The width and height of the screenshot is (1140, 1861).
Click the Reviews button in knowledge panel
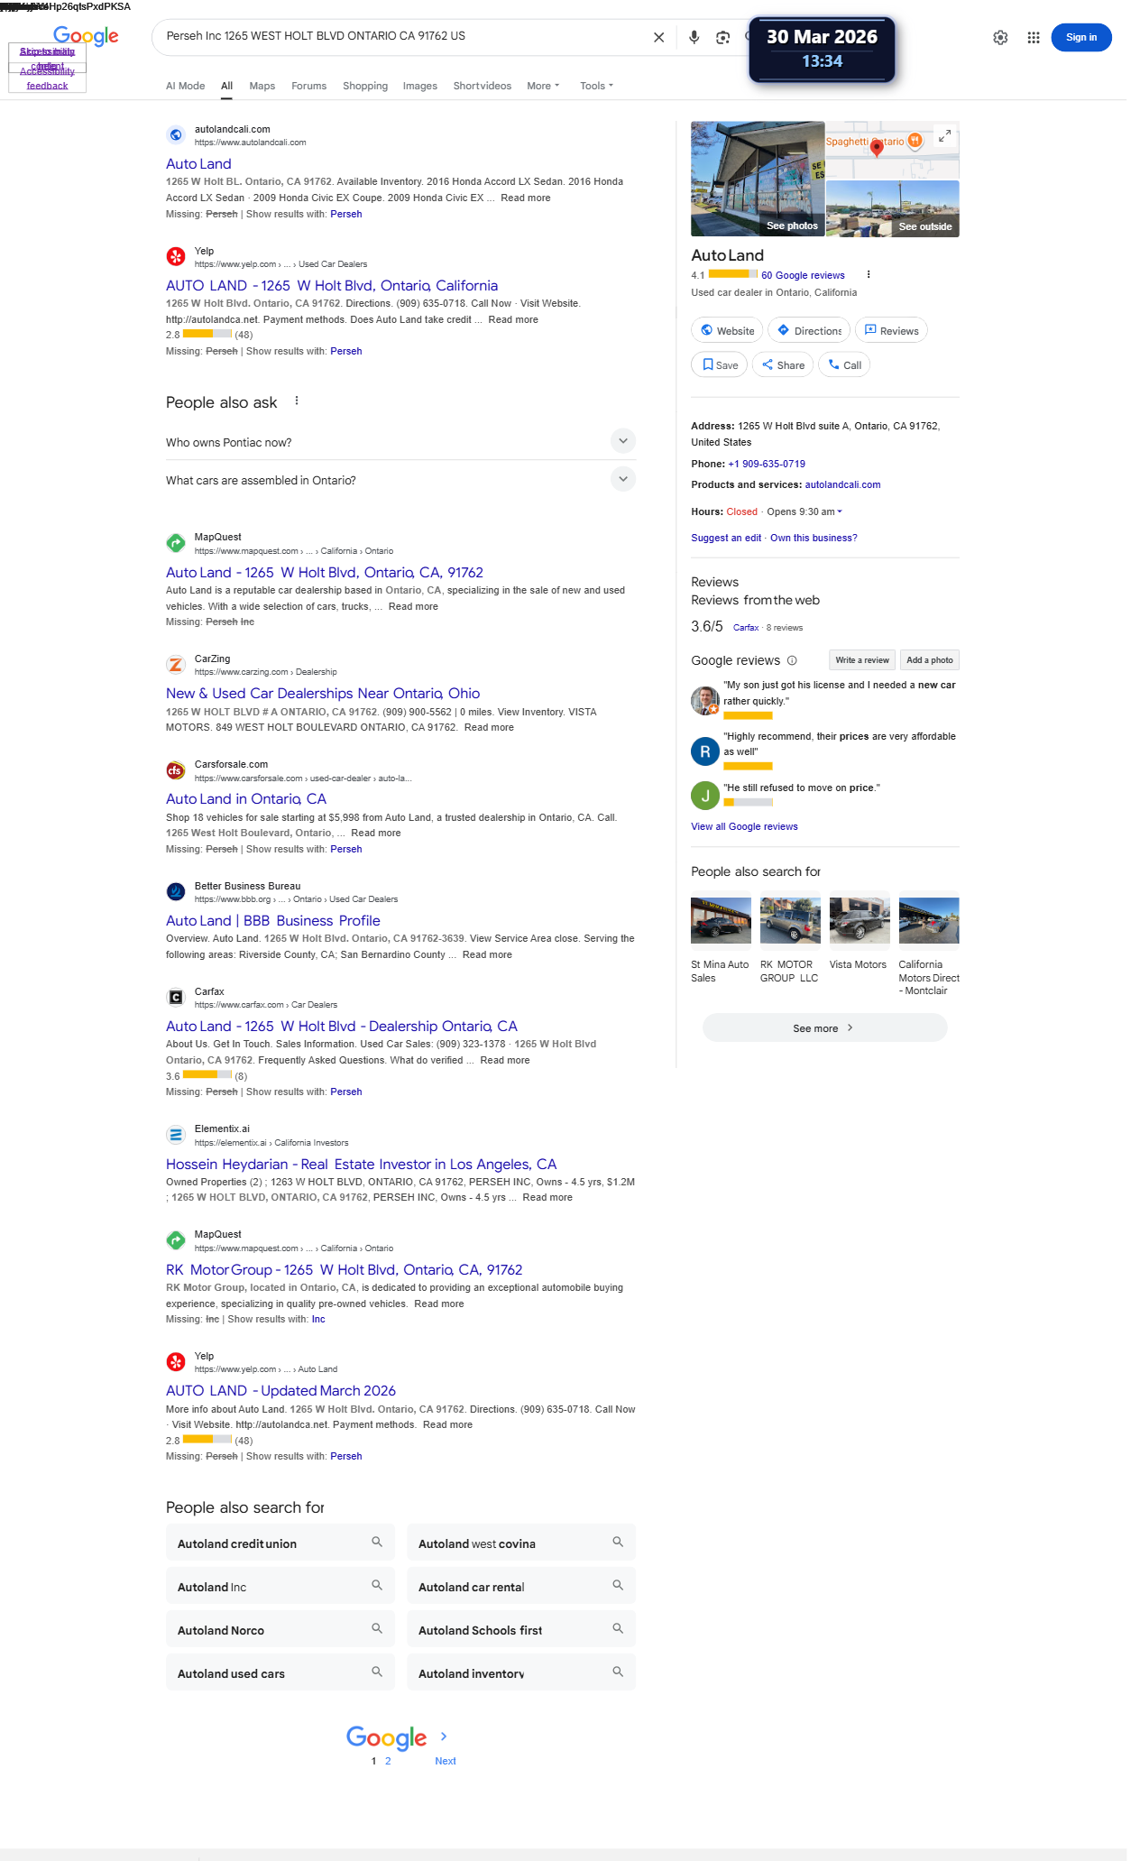891,330
